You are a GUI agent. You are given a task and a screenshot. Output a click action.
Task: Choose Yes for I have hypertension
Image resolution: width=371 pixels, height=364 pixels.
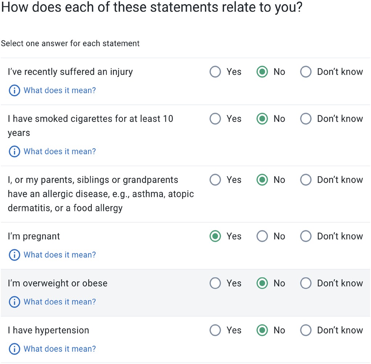(215, 330)
